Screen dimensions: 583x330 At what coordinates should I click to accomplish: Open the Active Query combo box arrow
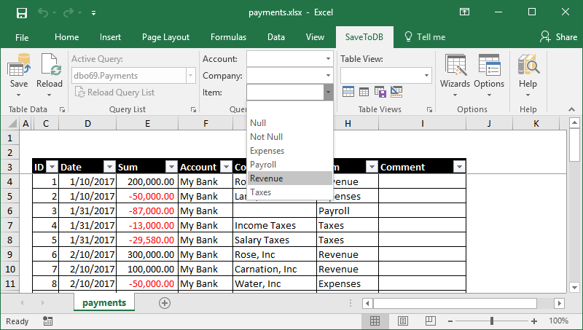coord(191,76)
